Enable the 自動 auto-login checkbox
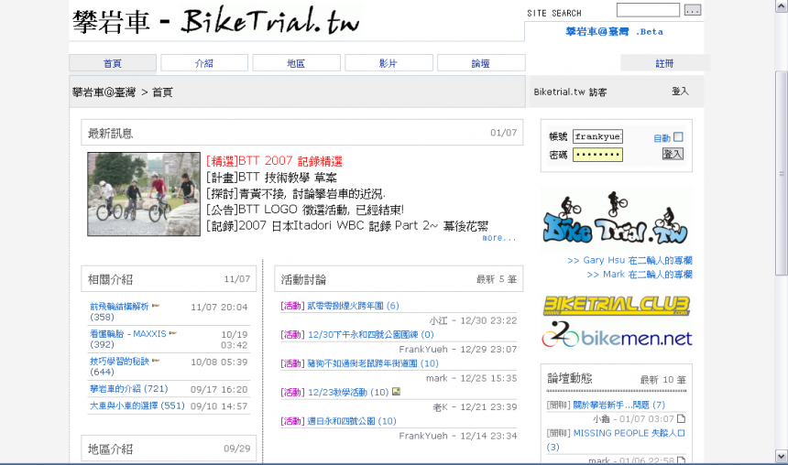This screenshot has width=788, height=465. coord(678,136)
